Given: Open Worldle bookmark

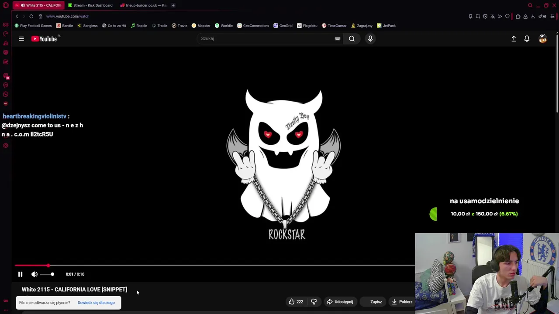Looking at the screenshot, I should 224,26.
